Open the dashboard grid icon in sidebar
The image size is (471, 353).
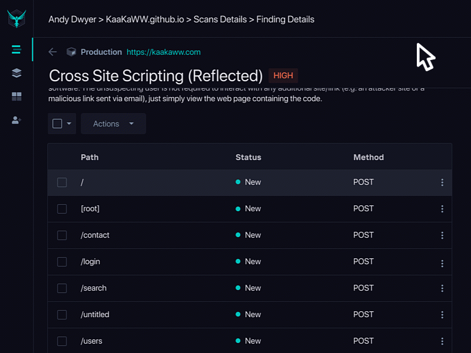(16, 97)
